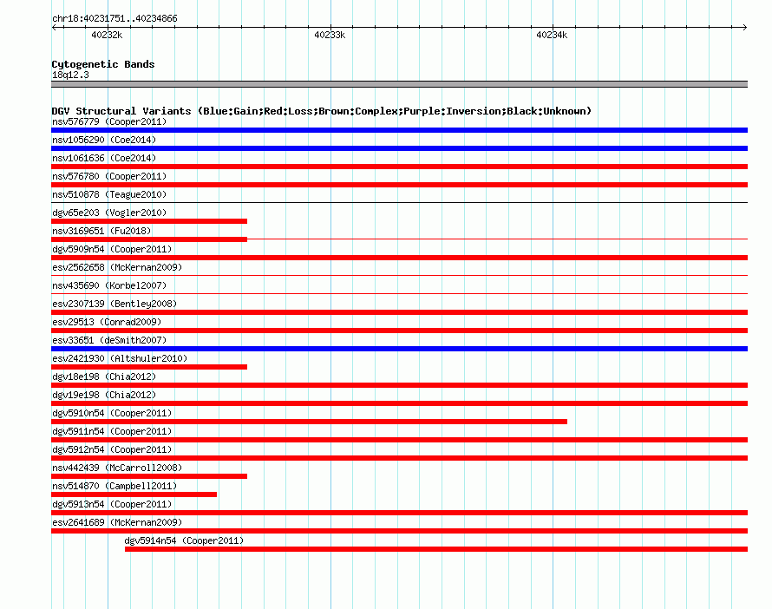Click the red bar under dgv5910n54
Screen dimensions: 772x609
coord(309,422)
